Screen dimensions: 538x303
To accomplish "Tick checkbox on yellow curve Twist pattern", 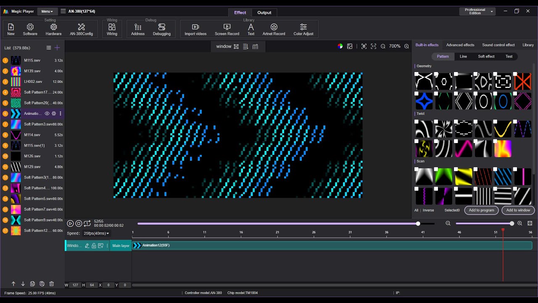I will pyautogui.click(x=496, y=122).
